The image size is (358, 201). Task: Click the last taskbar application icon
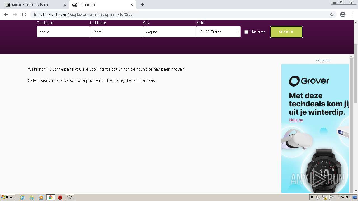point(69,197)
